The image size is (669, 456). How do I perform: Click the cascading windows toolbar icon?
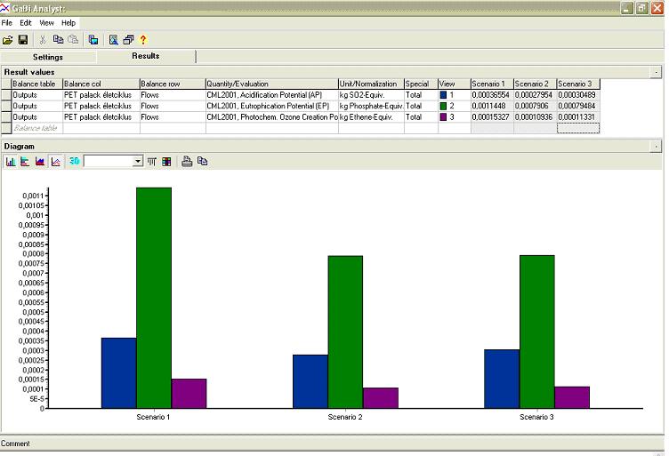click(x=128, y=40)
